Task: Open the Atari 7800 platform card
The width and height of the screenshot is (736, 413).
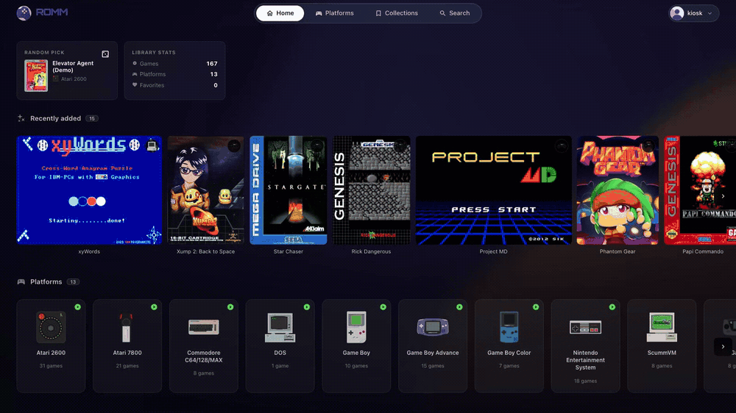Action: pos(127,346)
